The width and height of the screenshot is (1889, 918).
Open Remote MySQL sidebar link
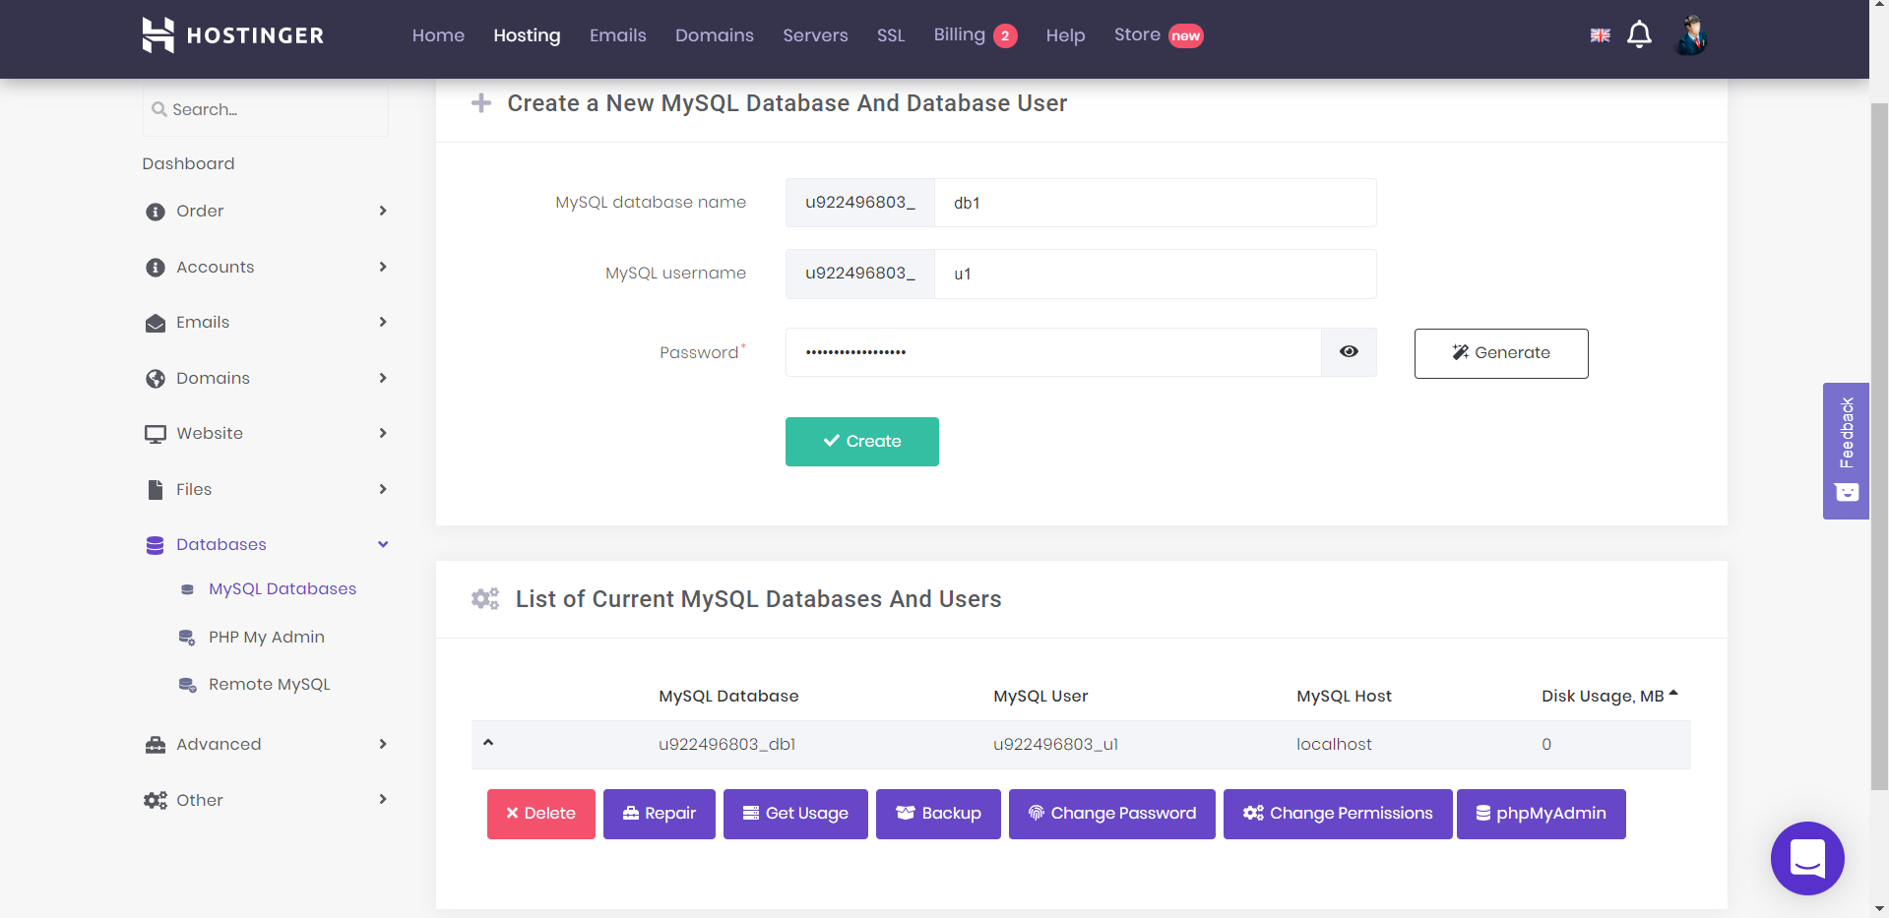pyautogui.click(x=270, y=685)
